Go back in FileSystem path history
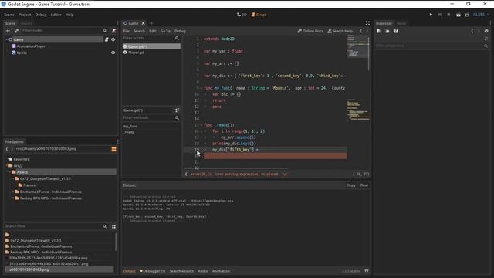Screen dimensions: 494x278 (x=7, y=149)
